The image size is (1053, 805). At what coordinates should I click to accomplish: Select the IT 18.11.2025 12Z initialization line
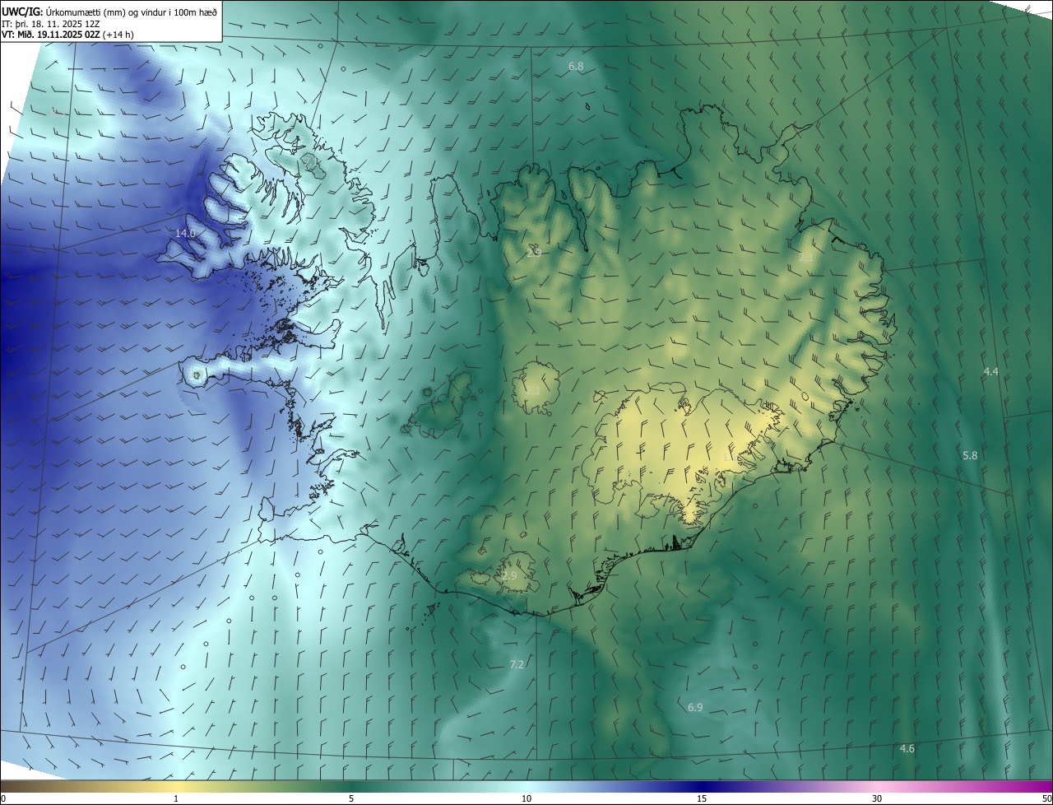tap(51, 23)
